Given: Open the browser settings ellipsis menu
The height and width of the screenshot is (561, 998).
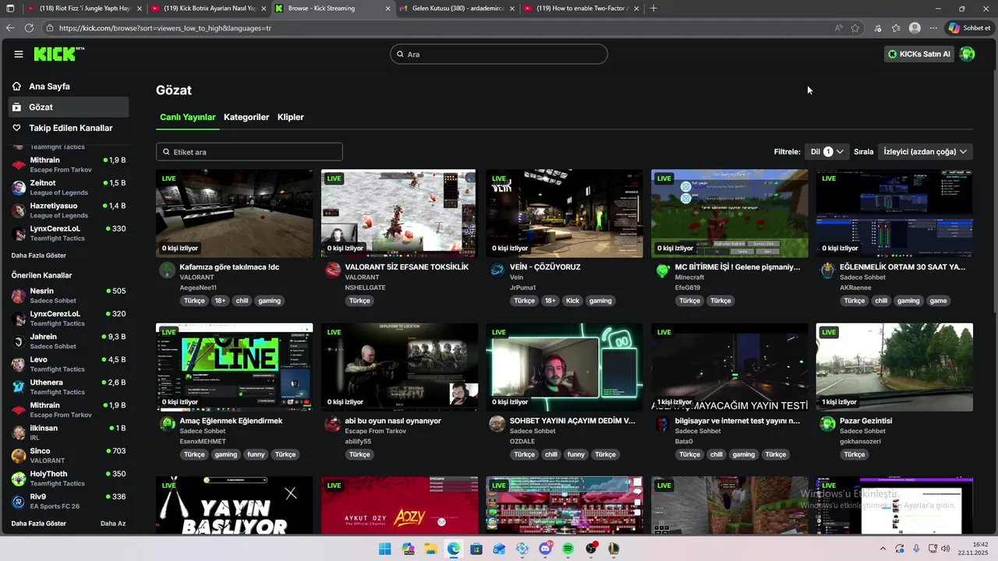Looking at the screenshot, I should point(933,28).
